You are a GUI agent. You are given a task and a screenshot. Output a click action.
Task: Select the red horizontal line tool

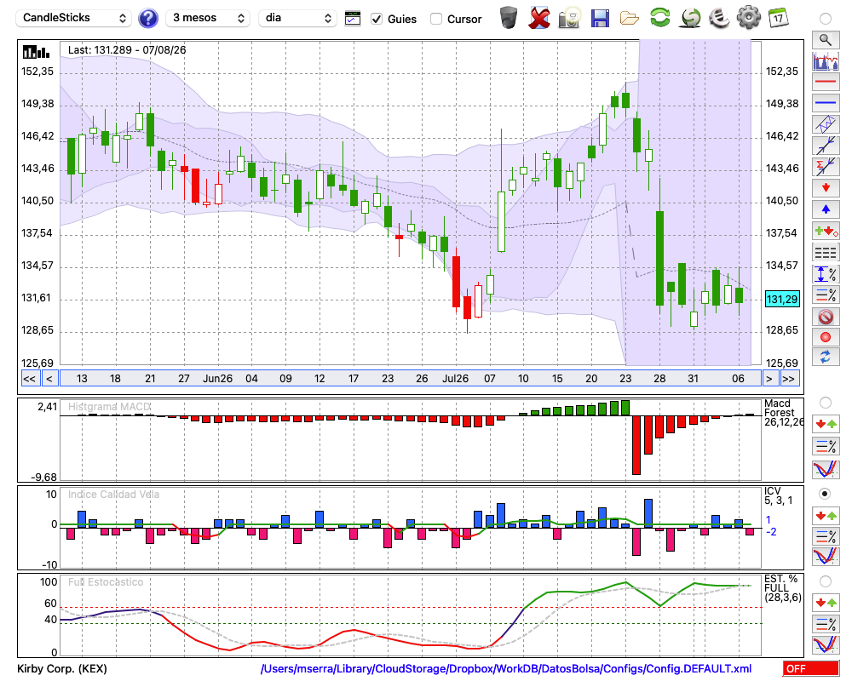tap(826, 82)
